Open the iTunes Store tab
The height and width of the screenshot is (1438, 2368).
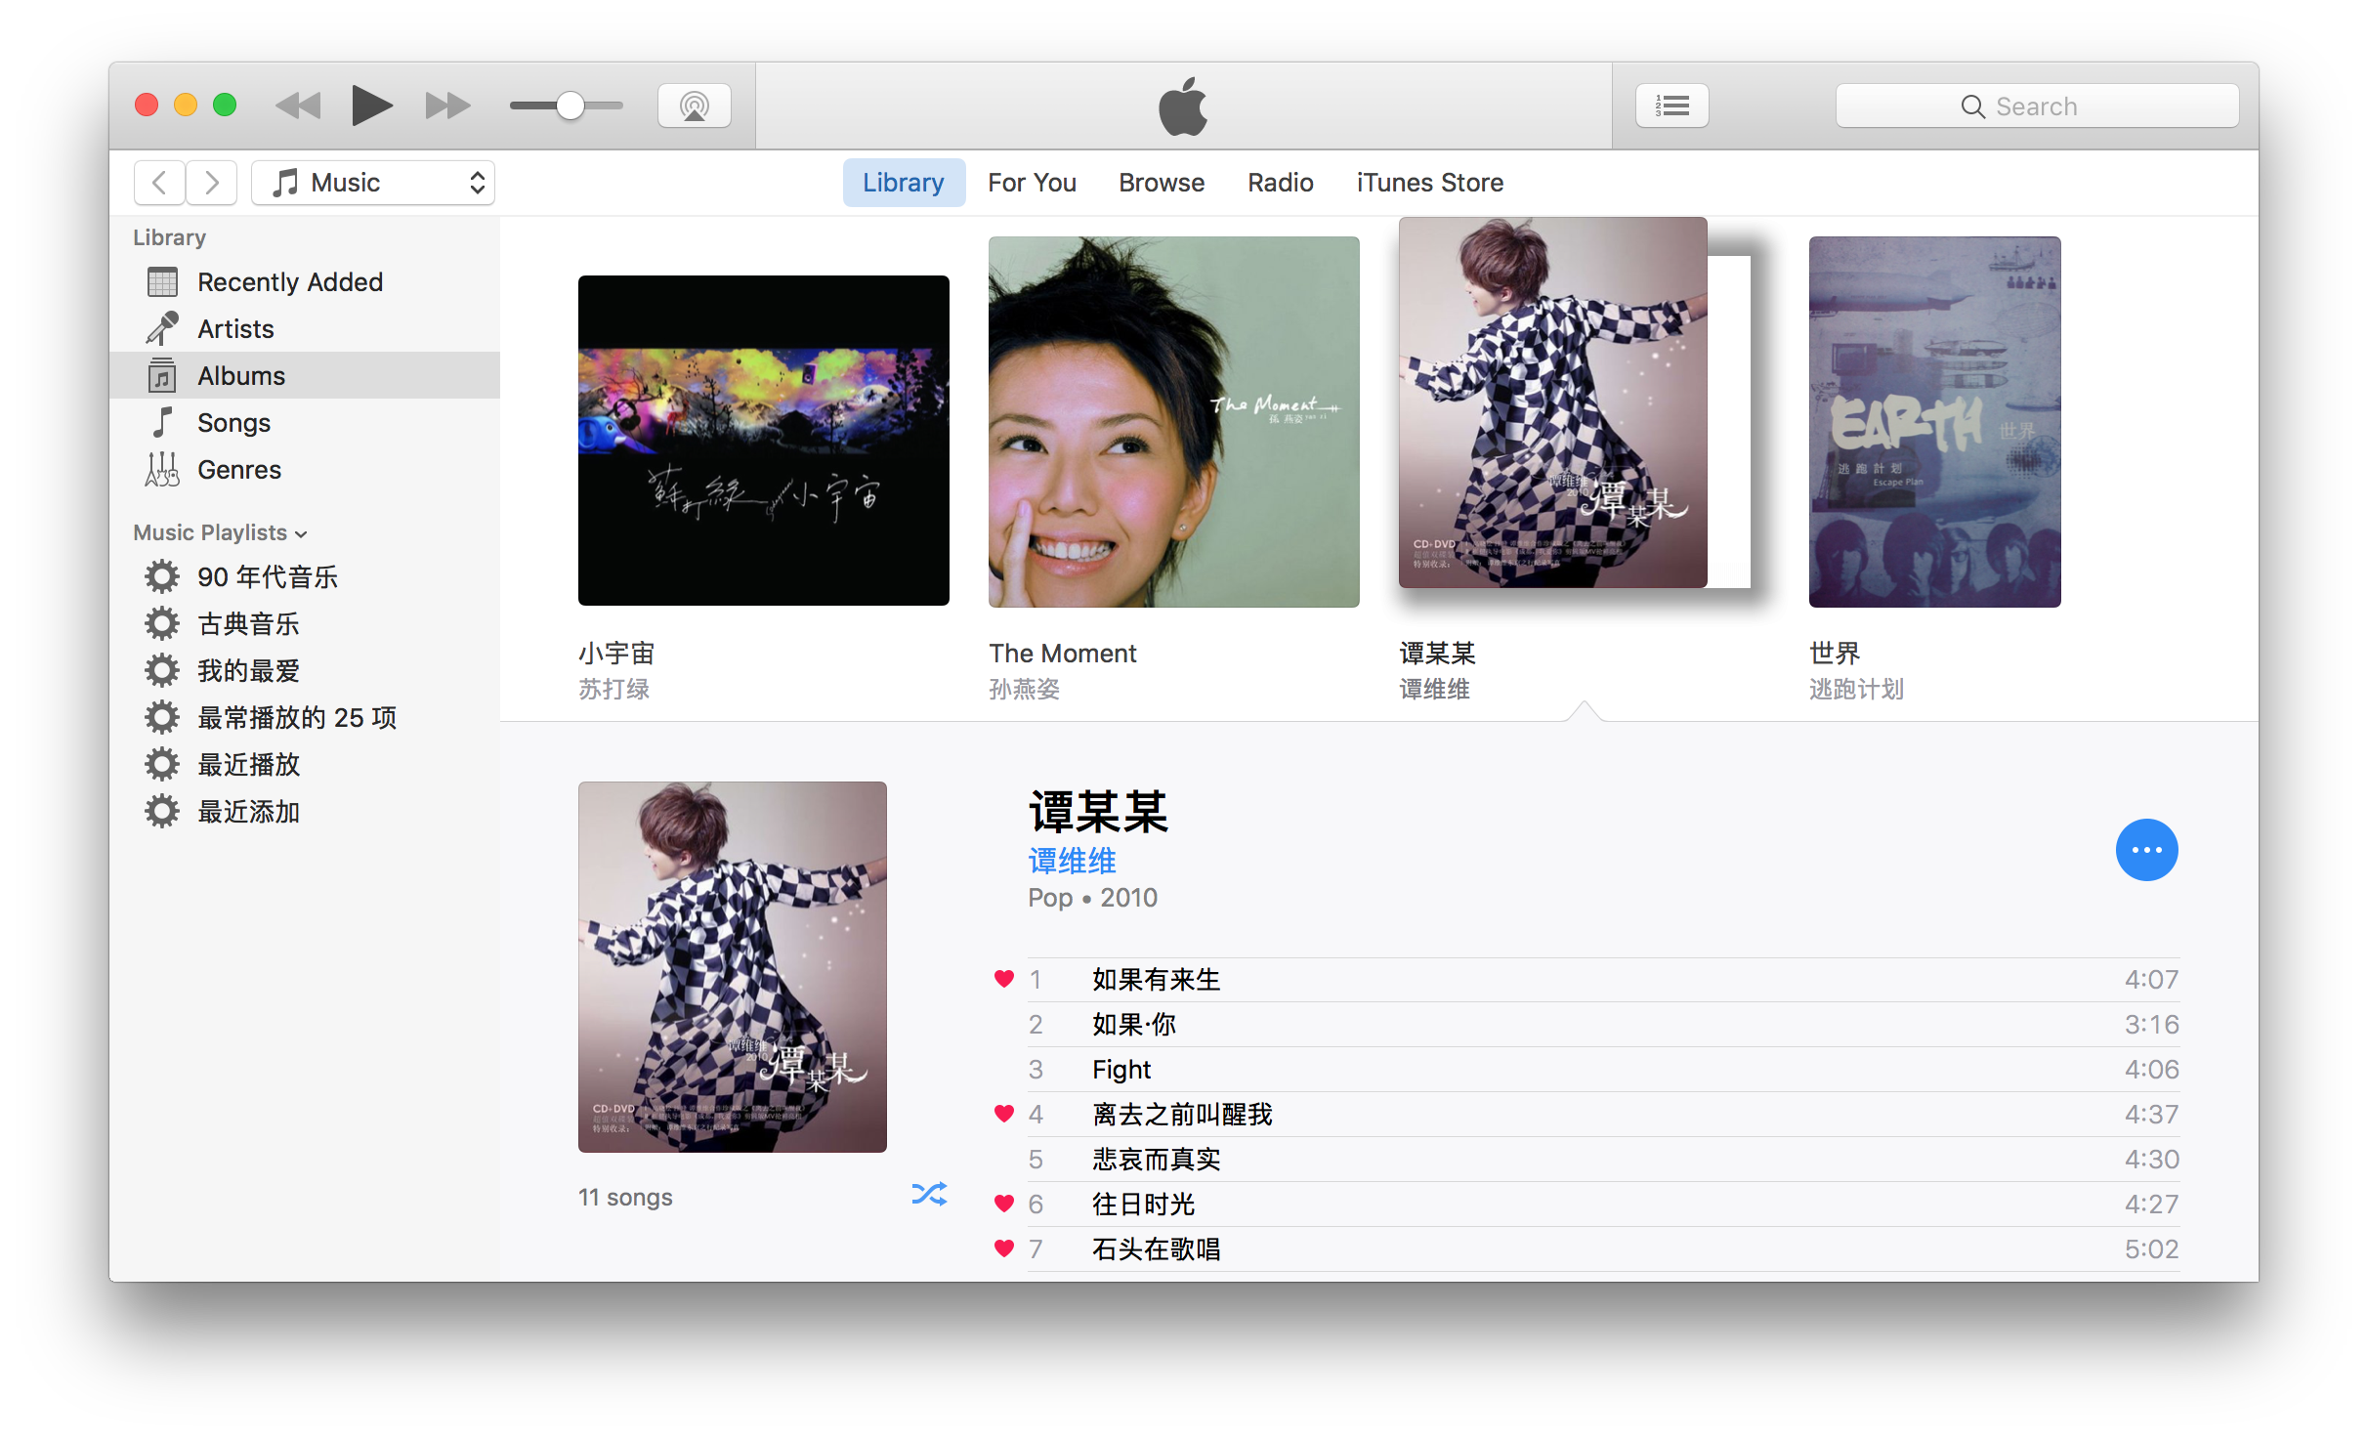(x=1429, y=183)
